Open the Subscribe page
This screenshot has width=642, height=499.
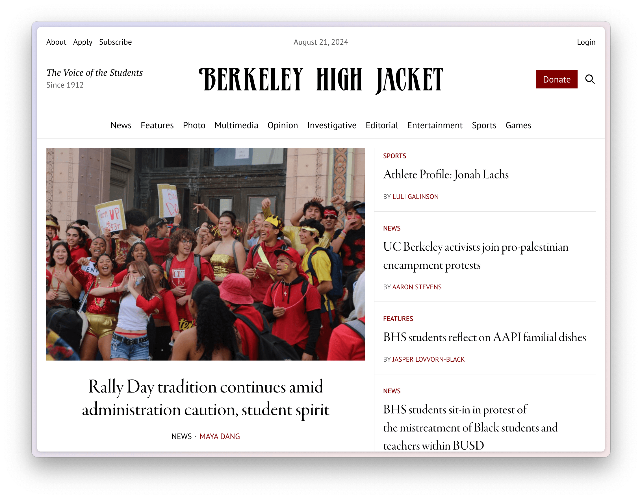tap(116, 42)
